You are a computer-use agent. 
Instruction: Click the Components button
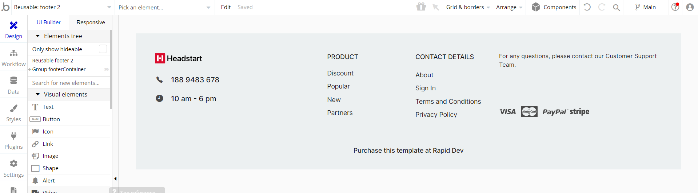(x=554, y=7)
